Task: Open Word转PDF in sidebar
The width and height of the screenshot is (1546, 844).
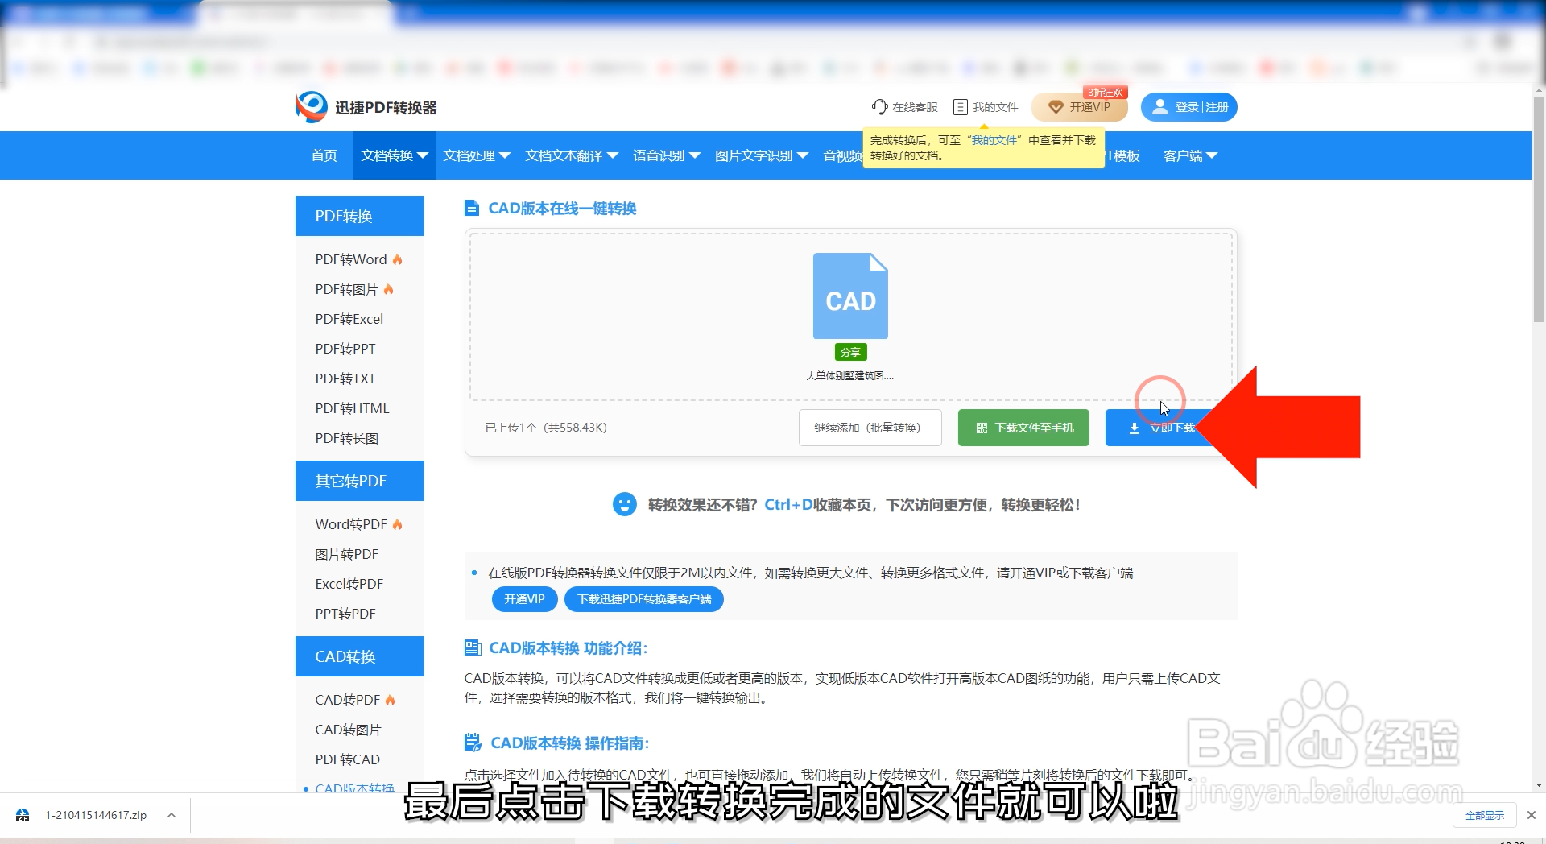Action: coord(351,524)
